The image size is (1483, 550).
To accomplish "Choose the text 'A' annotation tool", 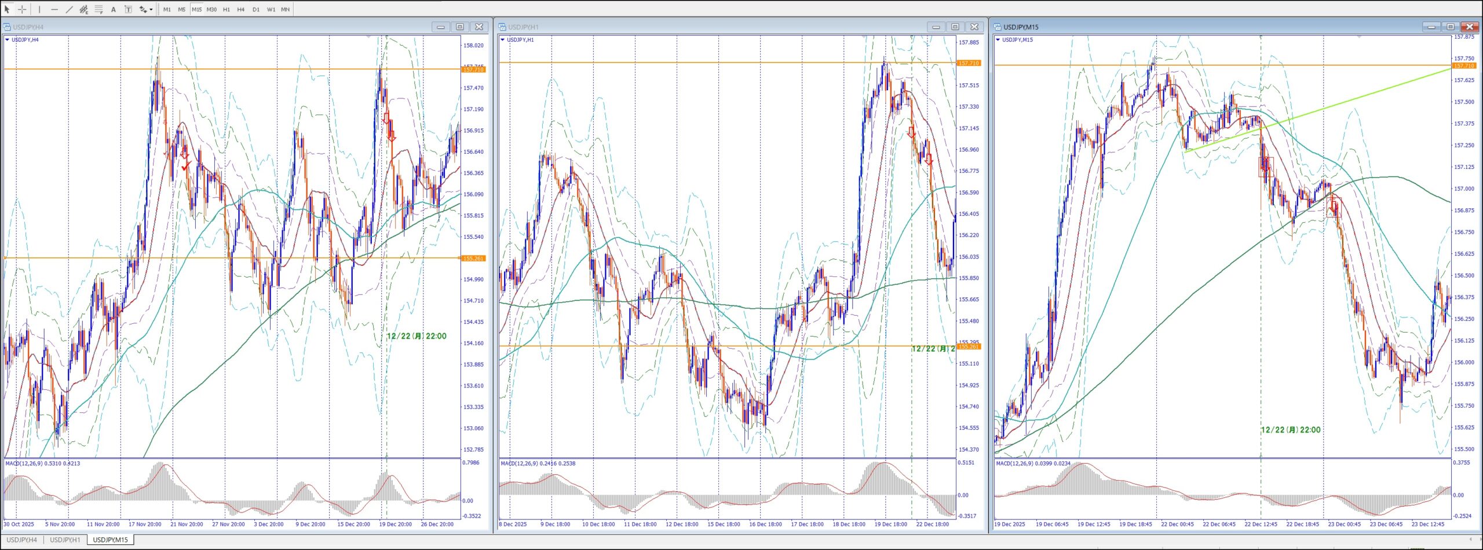I will click(x=114, y=9).
